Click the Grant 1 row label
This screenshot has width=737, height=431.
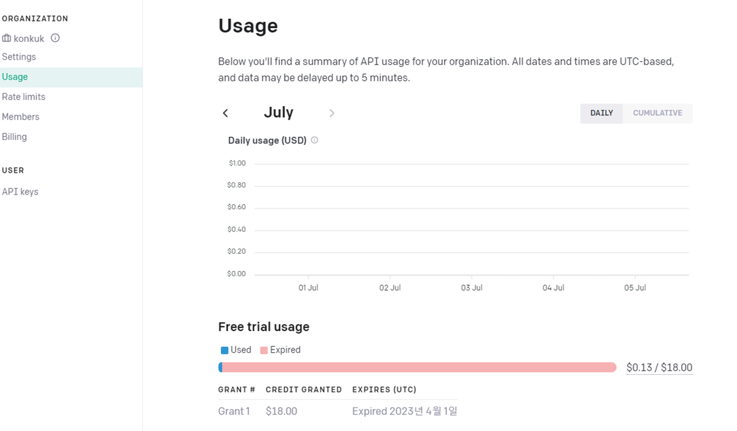234,411
